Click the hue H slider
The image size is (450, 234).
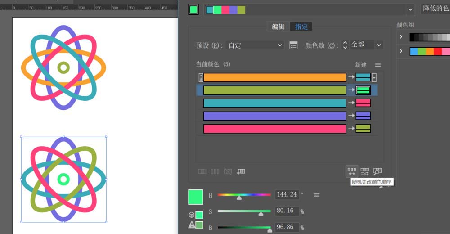click(244, 195)
